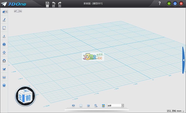Toggle the eye visibility icon
The image size is (186, 113).
[73, 106]
